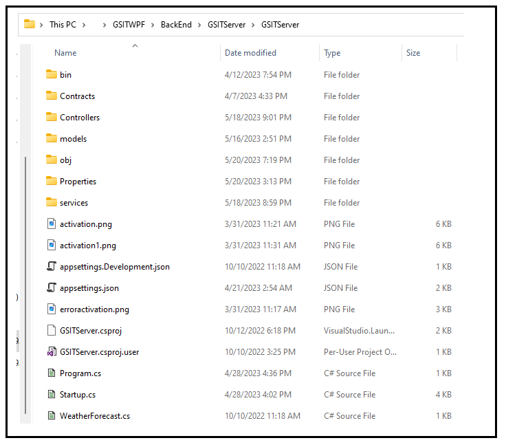
Task: Expand chevron after This PC breadcrumb
Action: (84, 25)
